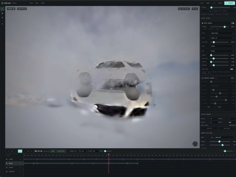Click the Camera Key button
This screenshot has width=236, height=177.
coord(72,151)
